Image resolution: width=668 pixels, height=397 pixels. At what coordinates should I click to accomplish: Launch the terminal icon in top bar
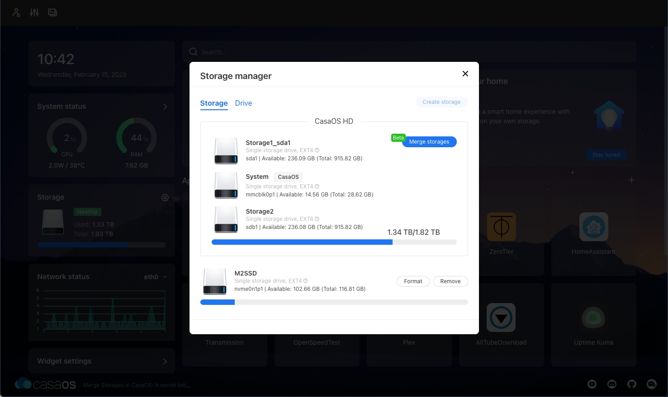(52, 13)
